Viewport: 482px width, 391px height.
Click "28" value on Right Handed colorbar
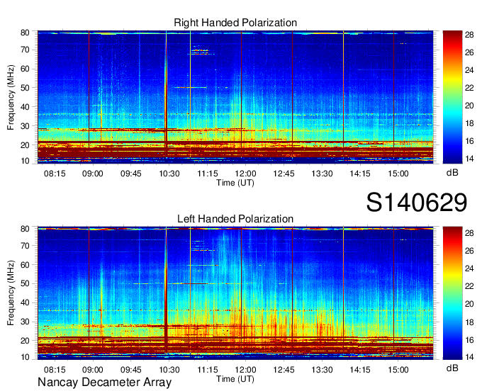coord(469,35)
